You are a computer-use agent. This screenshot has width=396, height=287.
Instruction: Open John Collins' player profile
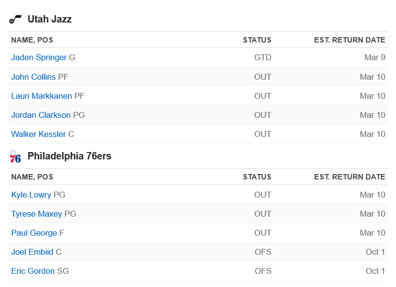(x=33, y=77)
